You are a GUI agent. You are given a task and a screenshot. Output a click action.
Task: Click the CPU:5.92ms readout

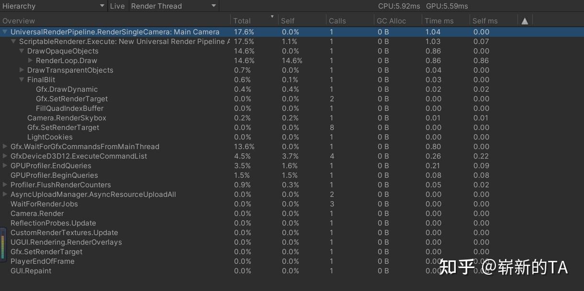click(399, 6)
